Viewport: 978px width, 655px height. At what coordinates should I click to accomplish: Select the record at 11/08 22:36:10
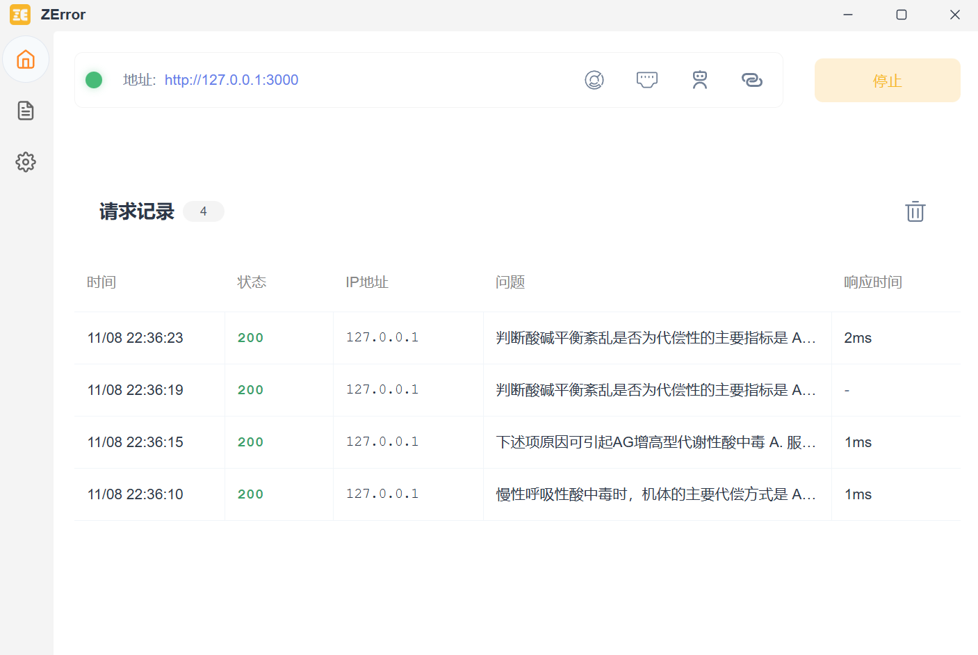pos(517,494)
